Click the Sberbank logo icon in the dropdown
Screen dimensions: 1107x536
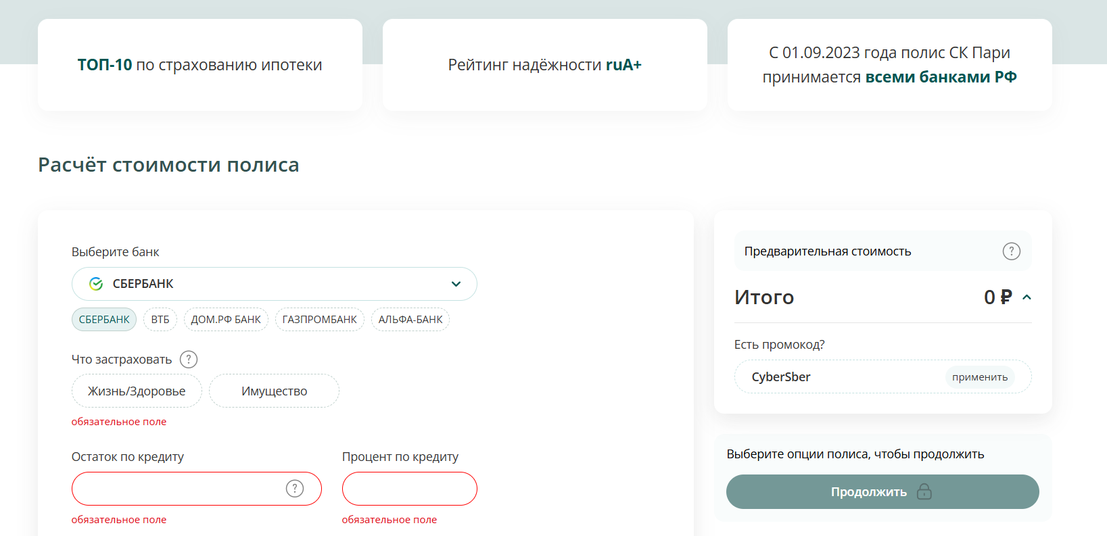96,284
